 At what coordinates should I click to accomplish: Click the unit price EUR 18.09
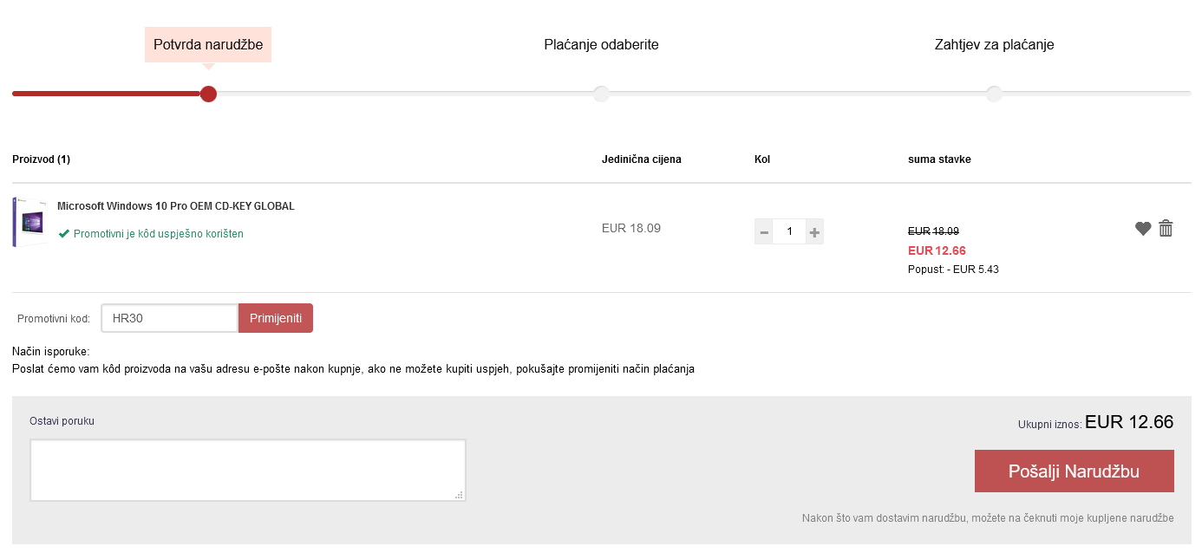[x=631, y=229]
